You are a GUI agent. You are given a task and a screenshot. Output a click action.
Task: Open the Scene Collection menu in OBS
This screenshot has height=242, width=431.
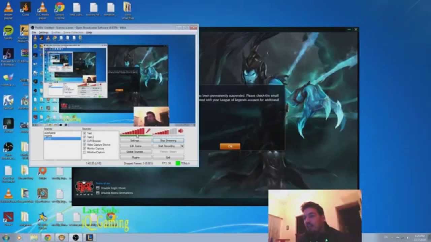[x=73, y=33]
